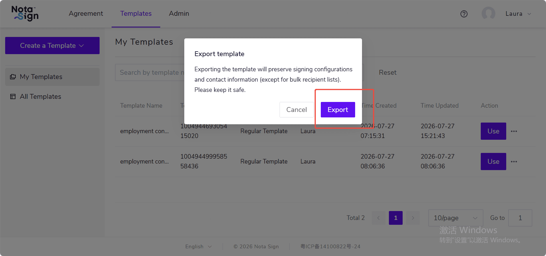Select My Templates in the sidebar
The image size is (546, 256).
tap(52, 77)
